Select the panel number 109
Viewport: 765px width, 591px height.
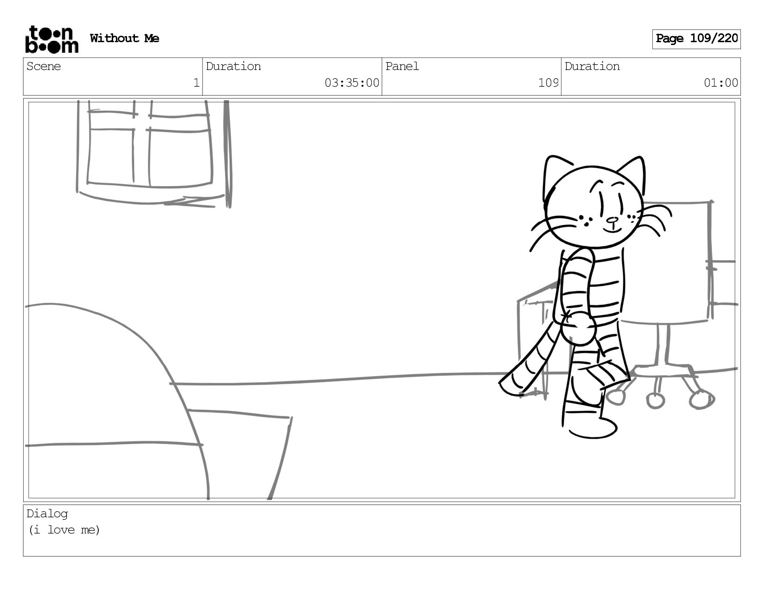[x=548, y=83]
